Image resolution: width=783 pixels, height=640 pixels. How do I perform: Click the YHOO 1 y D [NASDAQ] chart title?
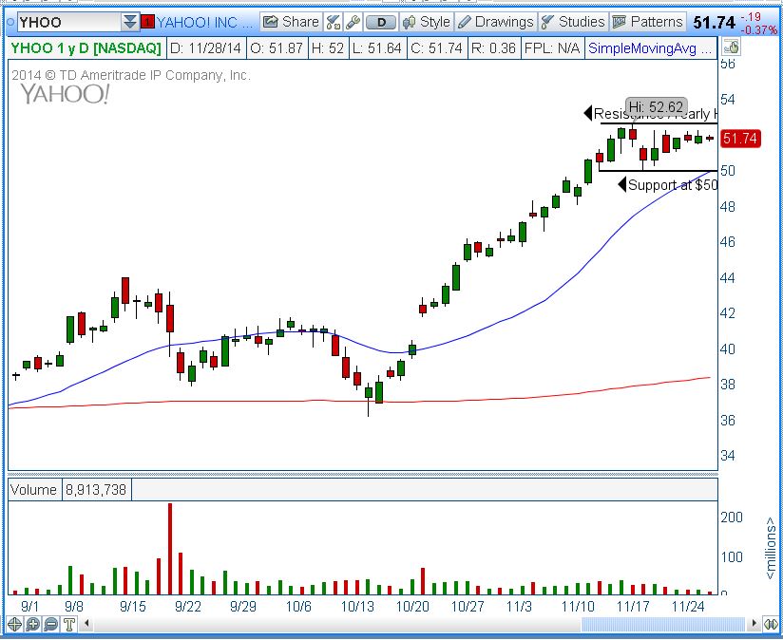click(86, 48)
